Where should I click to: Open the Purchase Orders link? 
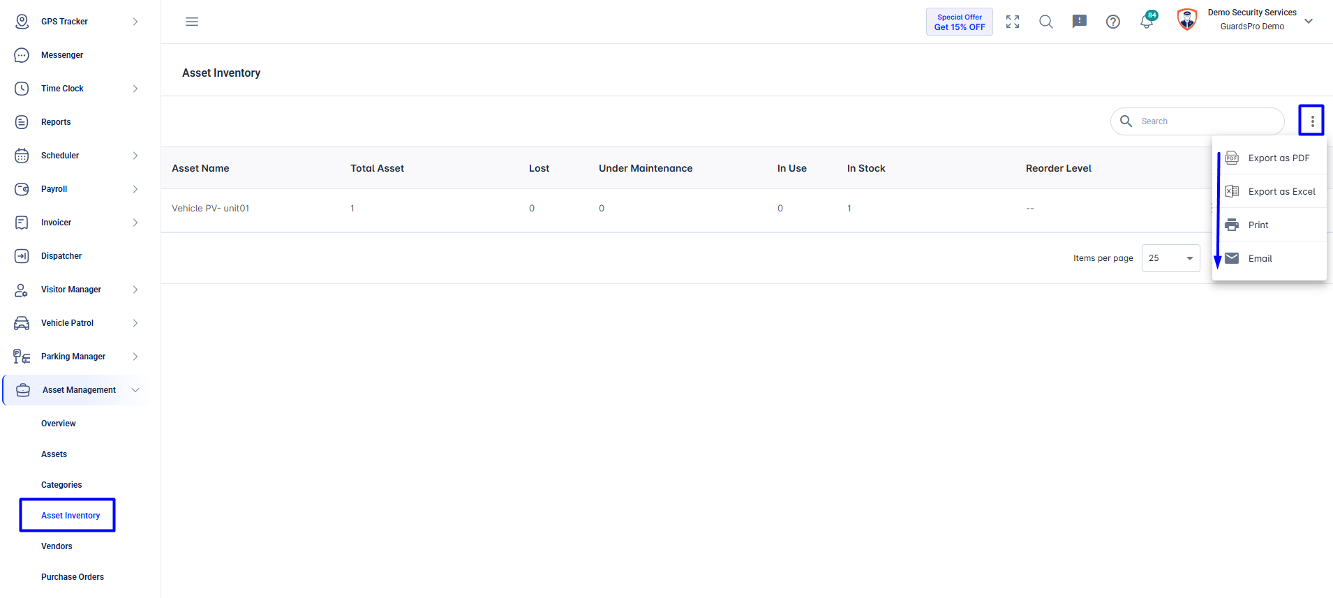73,577
